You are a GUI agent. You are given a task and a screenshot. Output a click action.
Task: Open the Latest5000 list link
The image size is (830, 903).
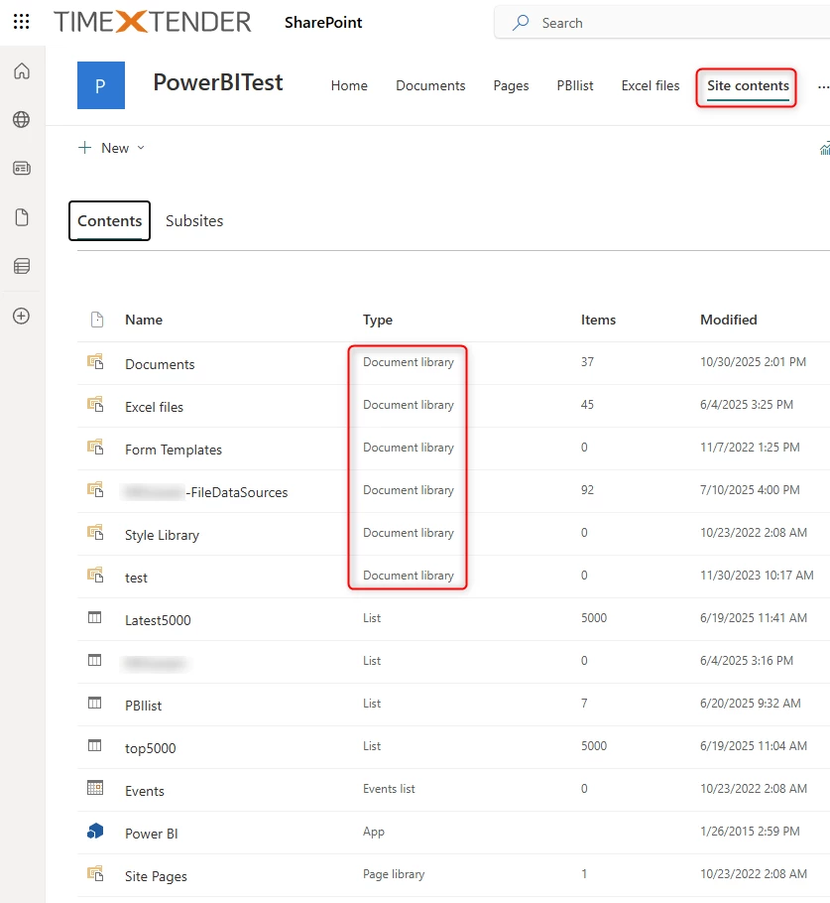[x=158, y=620]
